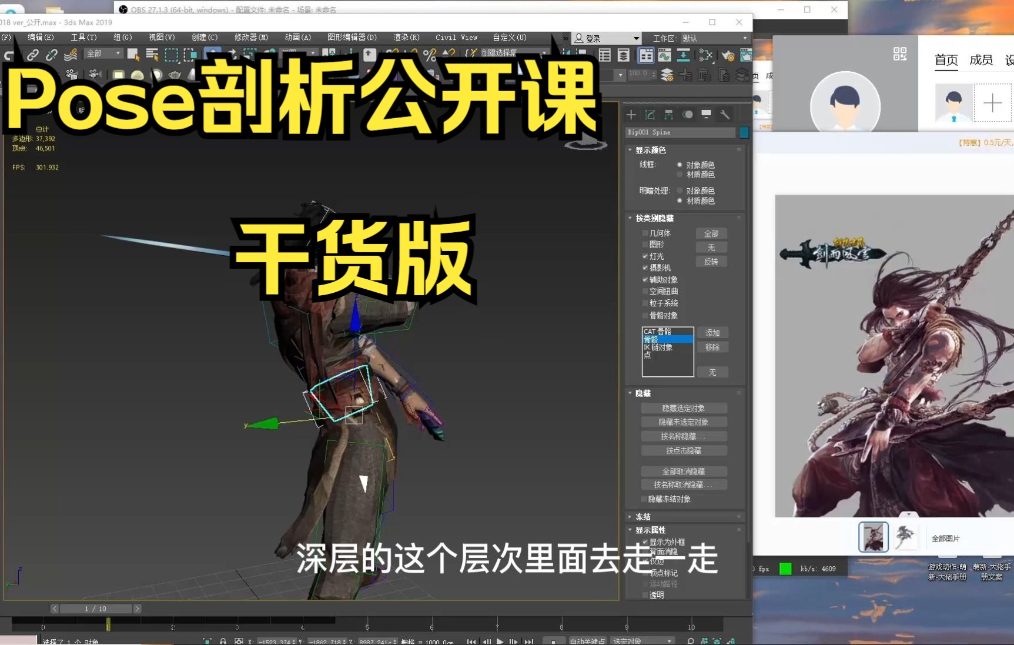Open the Modify tab in command panel

coord(650,115)
